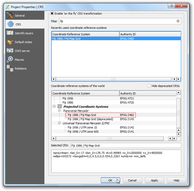Open the Relations table icon

coord(10,69)
